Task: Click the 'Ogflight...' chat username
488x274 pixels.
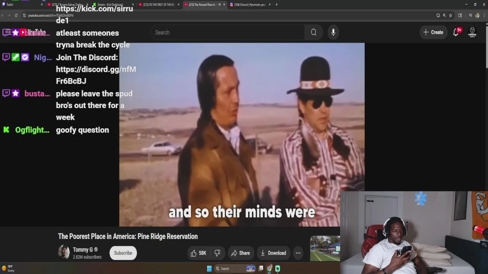Action: tap(32, 130)
